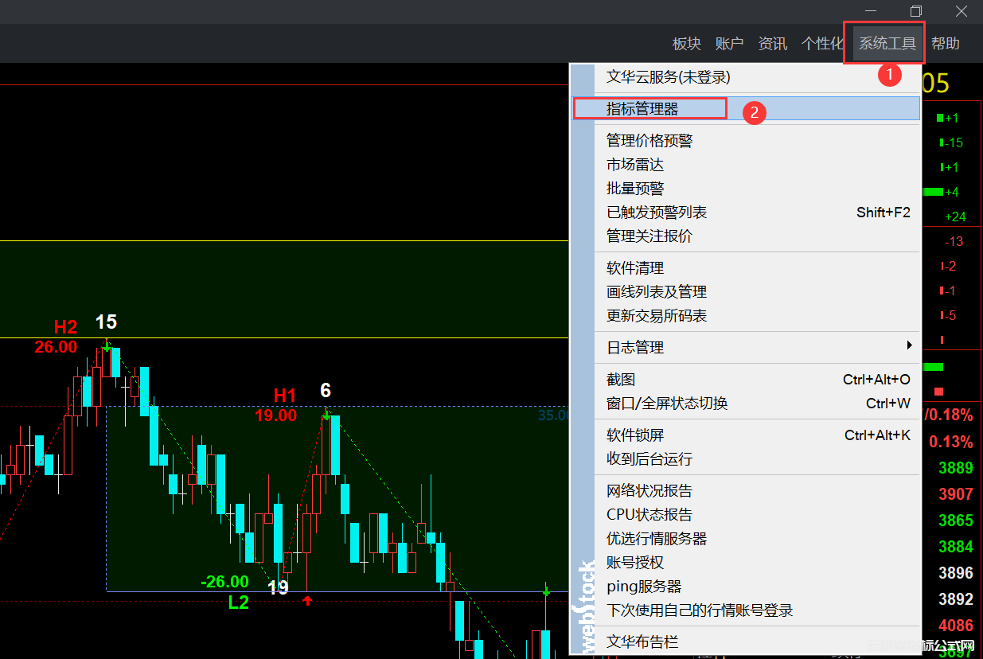Open 指标管理器 from the menu
The height and width of the screenshot is (659, 983).
point(758,109)
